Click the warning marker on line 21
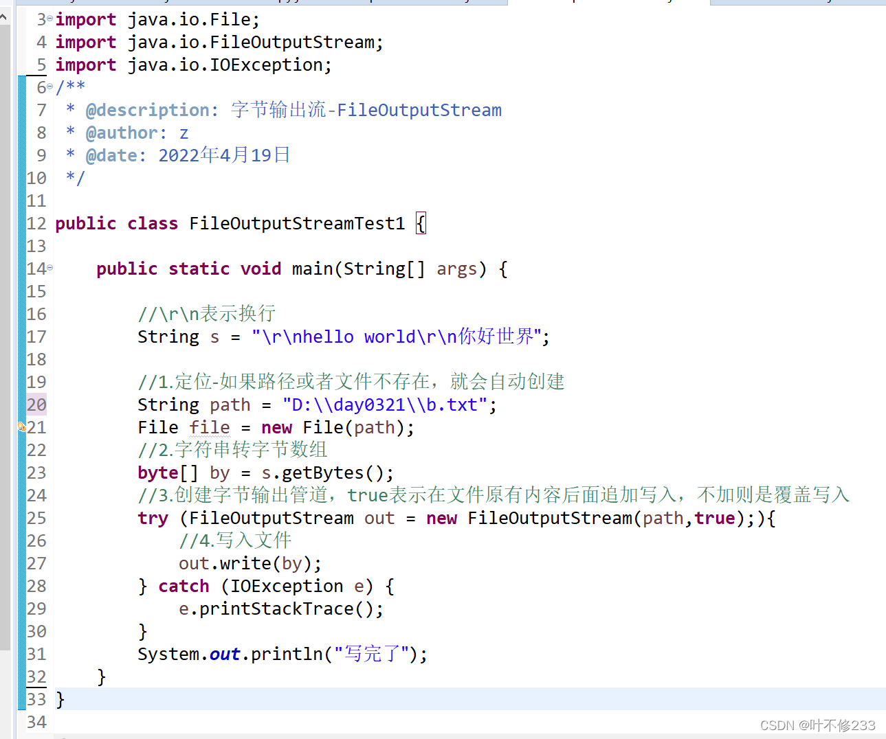Image resolution: width=886 pixels, height=739 pixels. pos(21,427)
